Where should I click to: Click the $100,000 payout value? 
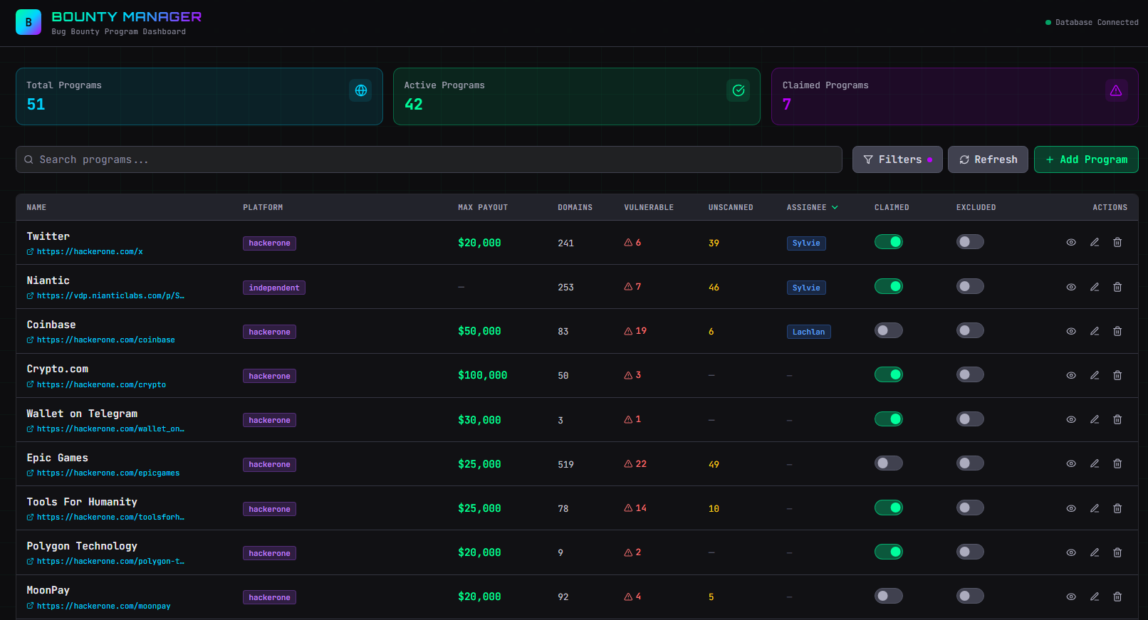tap(483, 375)
